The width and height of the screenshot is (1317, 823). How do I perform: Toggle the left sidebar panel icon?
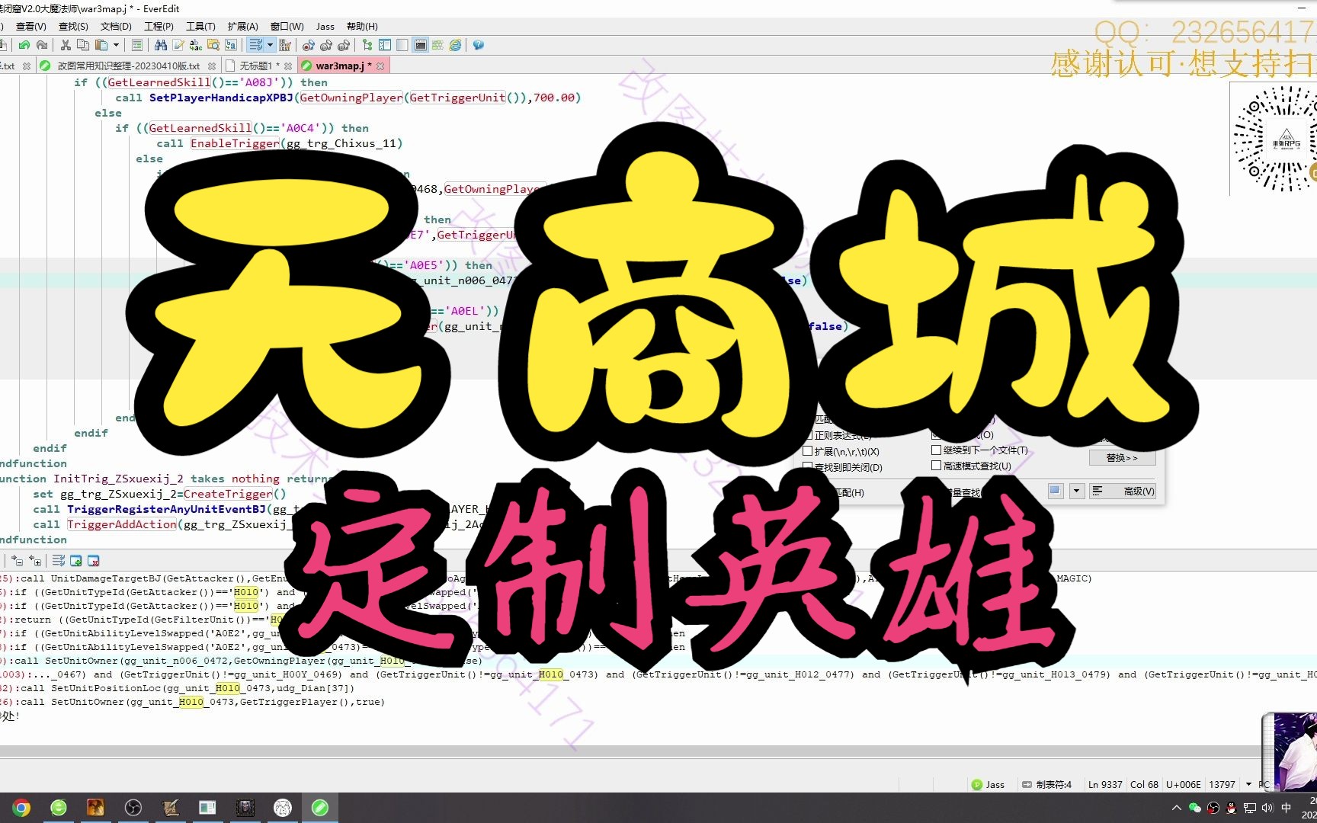pyautogui.click(x=402, y=46)
